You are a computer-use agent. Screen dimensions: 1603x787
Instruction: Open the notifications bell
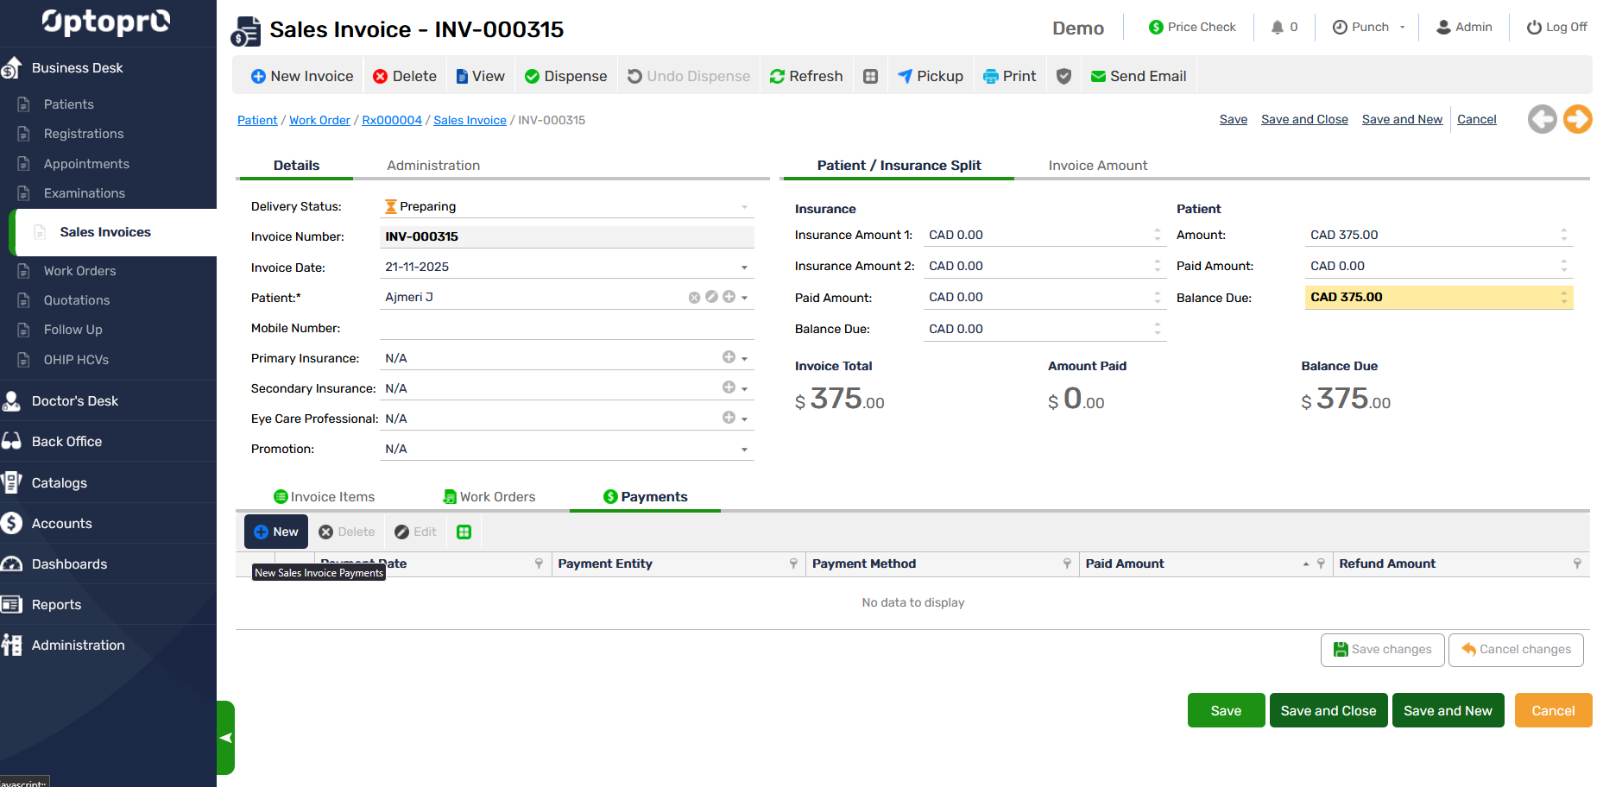1278,28
